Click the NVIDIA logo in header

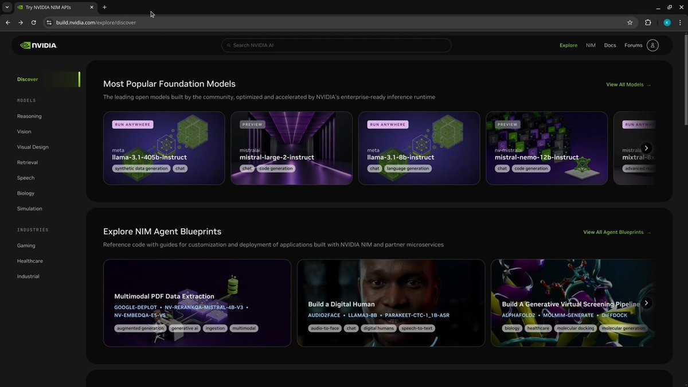[x=38, y=45]
